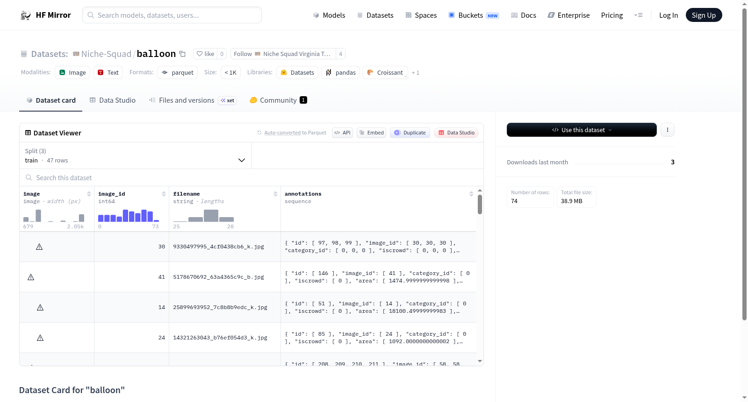This screenshot has height=402, width=748.
Task: Click Log In link
Action: click(x=669, y=15)
